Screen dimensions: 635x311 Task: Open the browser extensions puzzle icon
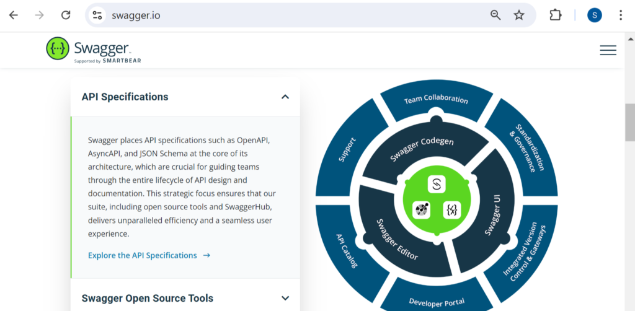click(x=555, y=15)
